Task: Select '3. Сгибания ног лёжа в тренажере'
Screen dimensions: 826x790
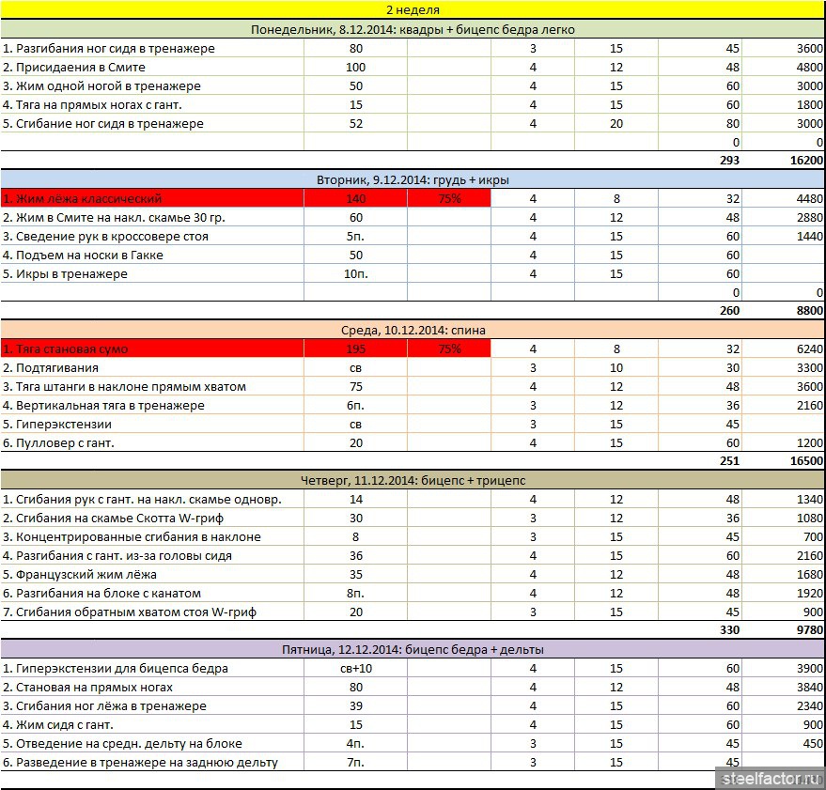Action: click(152, 706)
